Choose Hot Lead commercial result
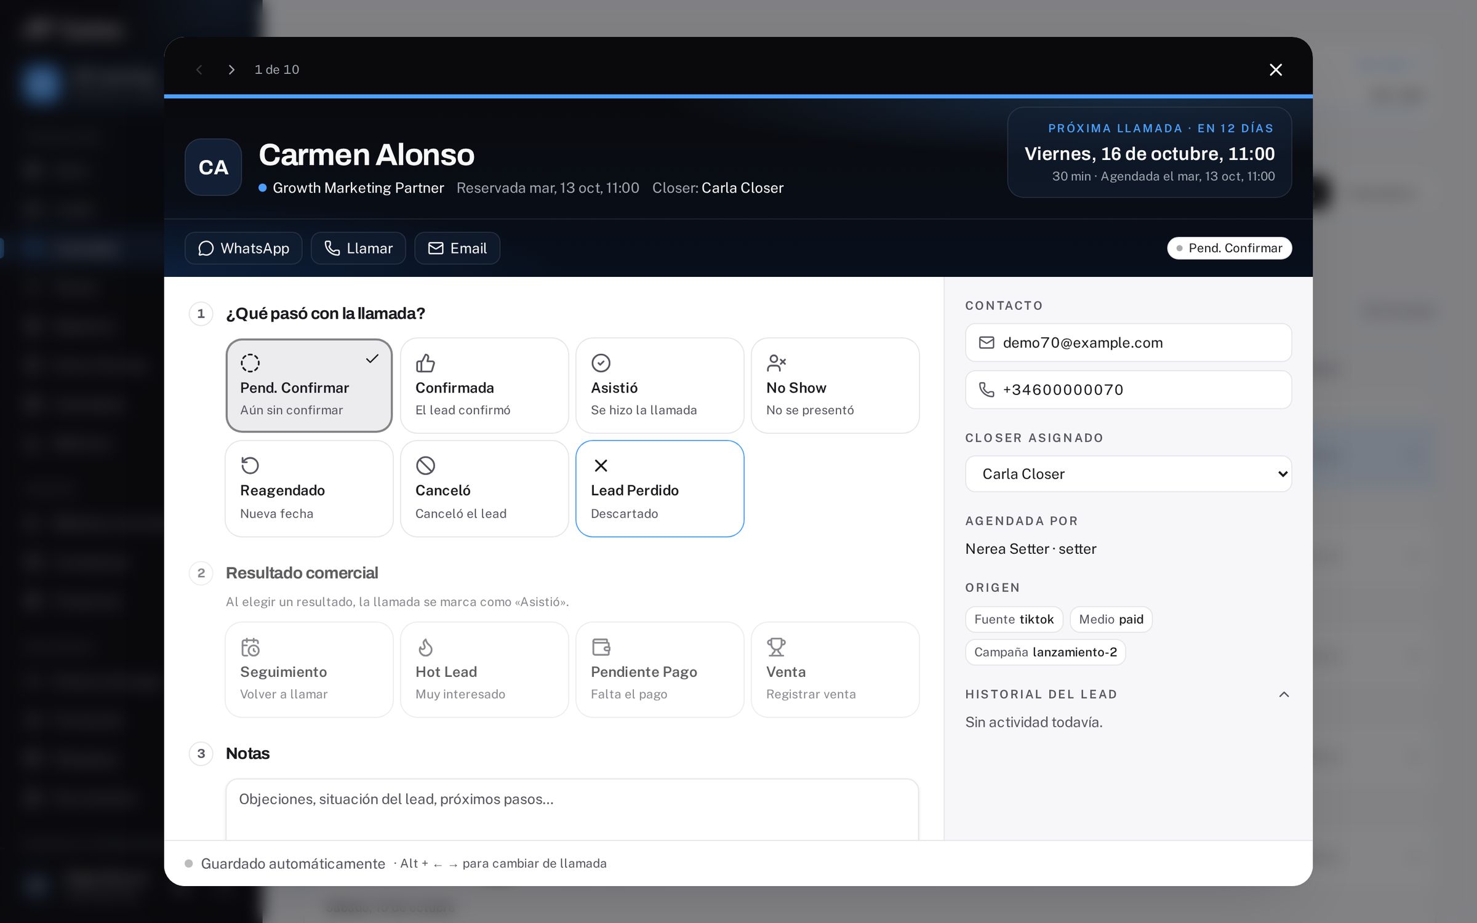Image resolution: width=1477 pixels, height=923 pixels. [x=484, y=669]
